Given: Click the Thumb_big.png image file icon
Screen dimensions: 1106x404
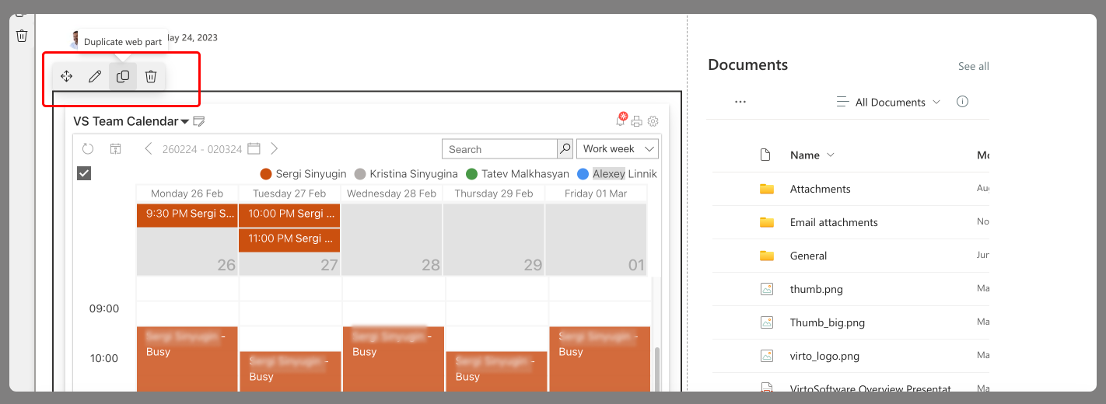Looking at the screenshot, I should pyautogui.click(x=767, y=322).
